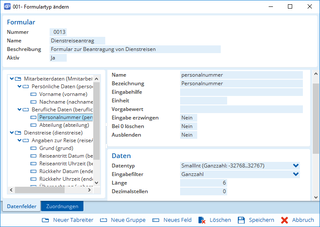Click the Neues Feld icon
Screen dimensions: 320x227
point(156,220)
